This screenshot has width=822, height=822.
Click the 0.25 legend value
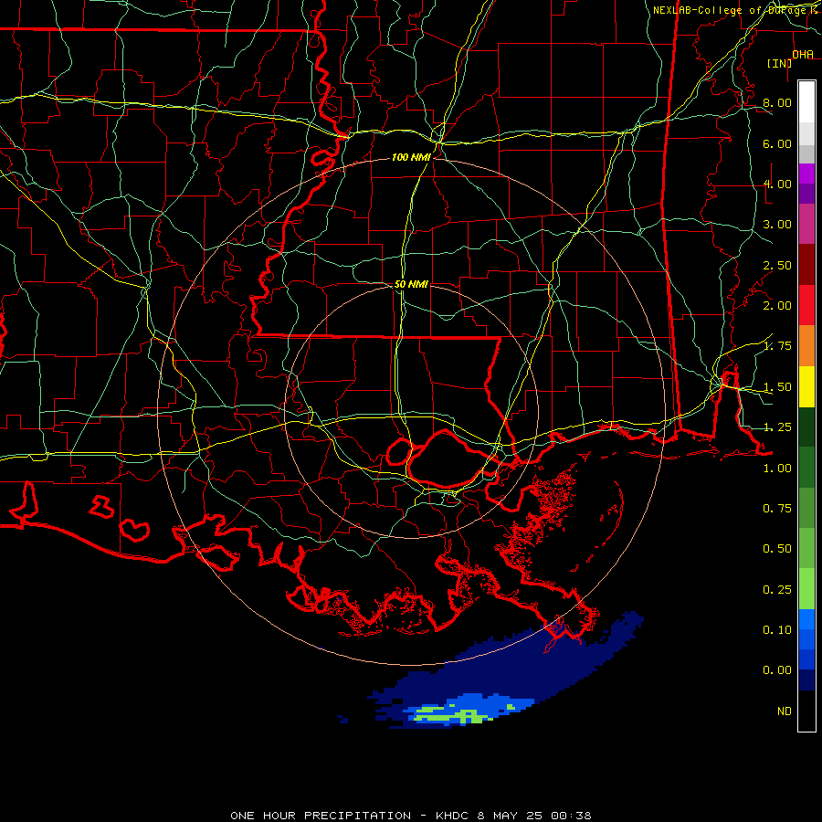(777, 590)
